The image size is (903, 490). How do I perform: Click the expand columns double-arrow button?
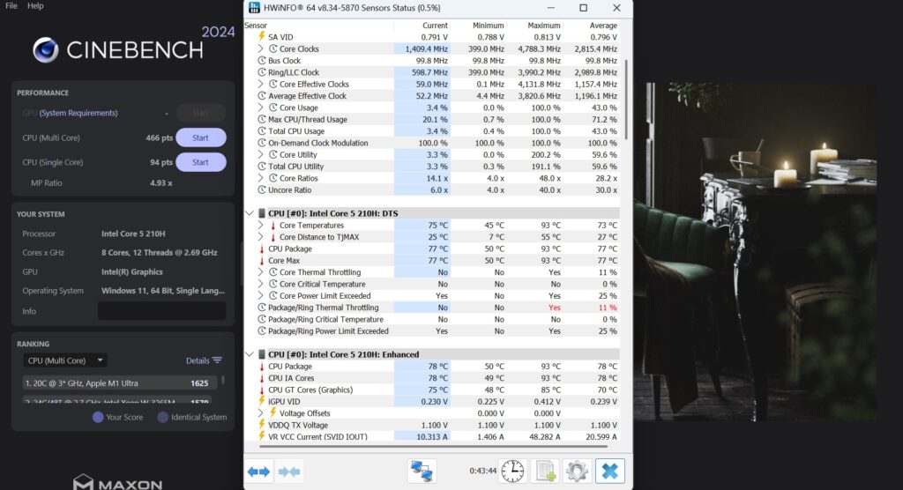tap(258, 471)
